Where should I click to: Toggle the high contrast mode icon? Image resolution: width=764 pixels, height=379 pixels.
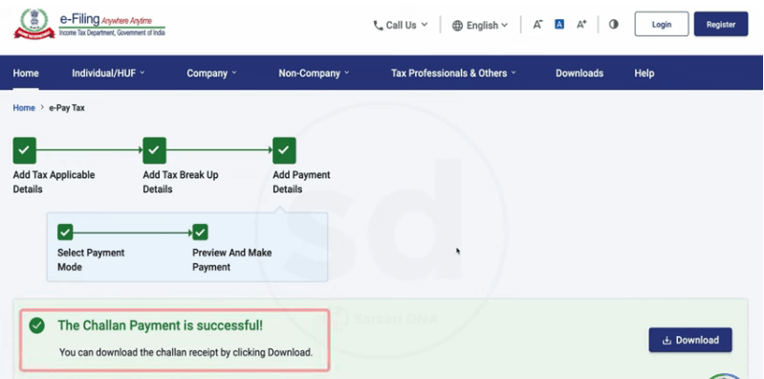coord(614,24)
